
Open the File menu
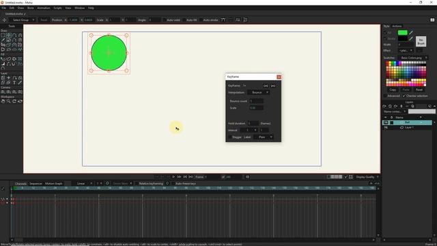coord(4,8)
